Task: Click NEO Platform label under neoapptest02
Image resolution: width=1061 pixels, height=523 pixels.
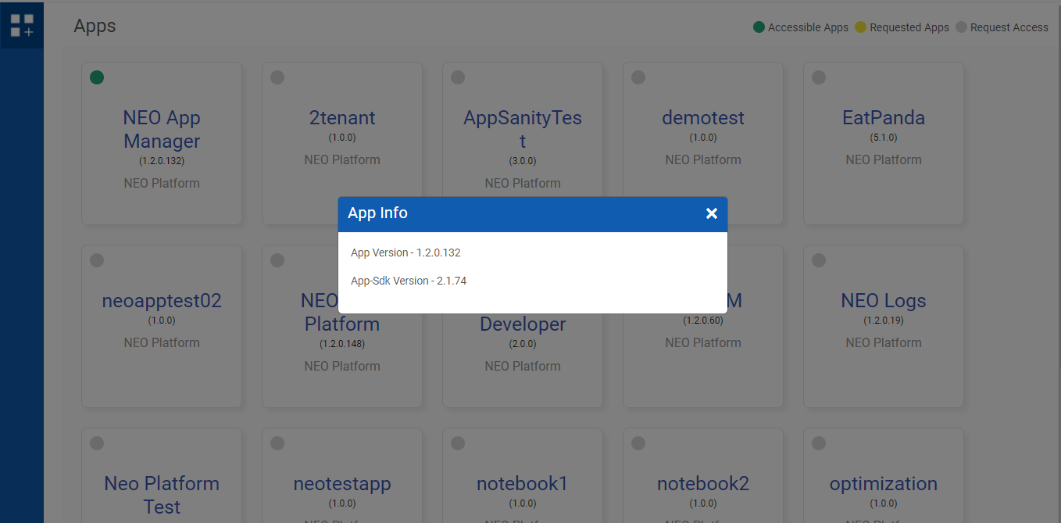Action: coord(162,342)
